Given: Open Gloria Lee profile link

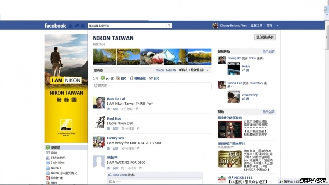Looking at the screenshot, I should point(235,83).
